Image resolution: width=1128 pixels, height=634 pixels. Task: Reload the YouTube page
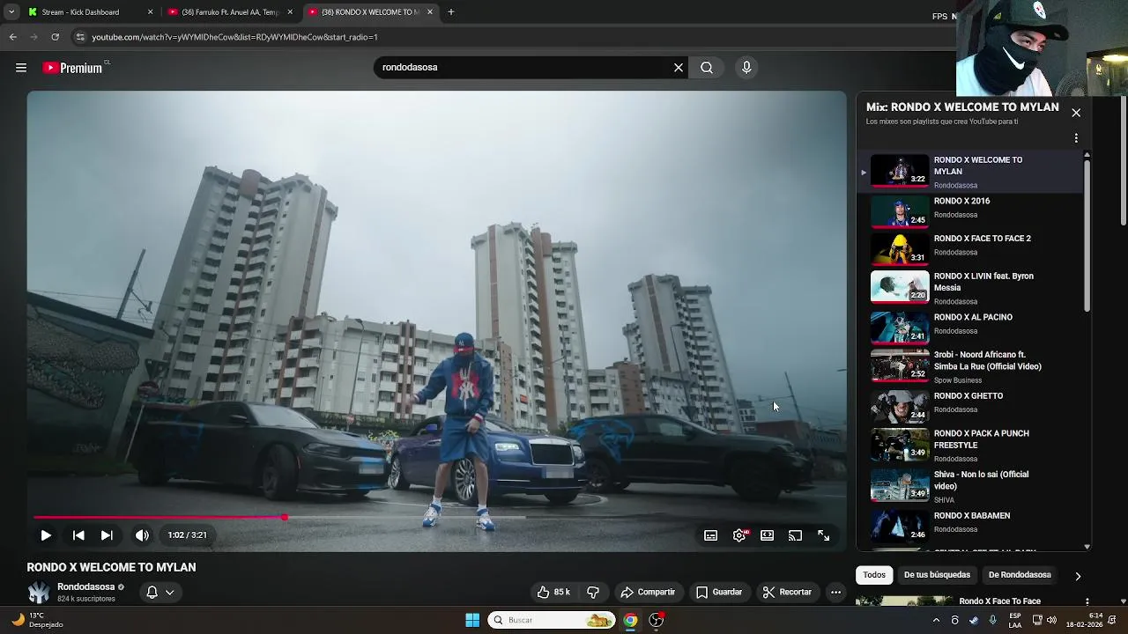coord(55,37)
